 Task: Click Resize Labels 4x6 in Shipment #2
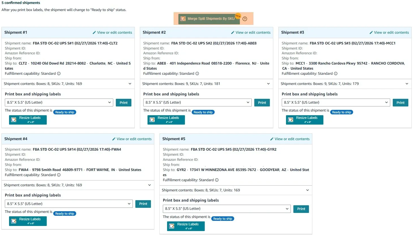point(166,120)
